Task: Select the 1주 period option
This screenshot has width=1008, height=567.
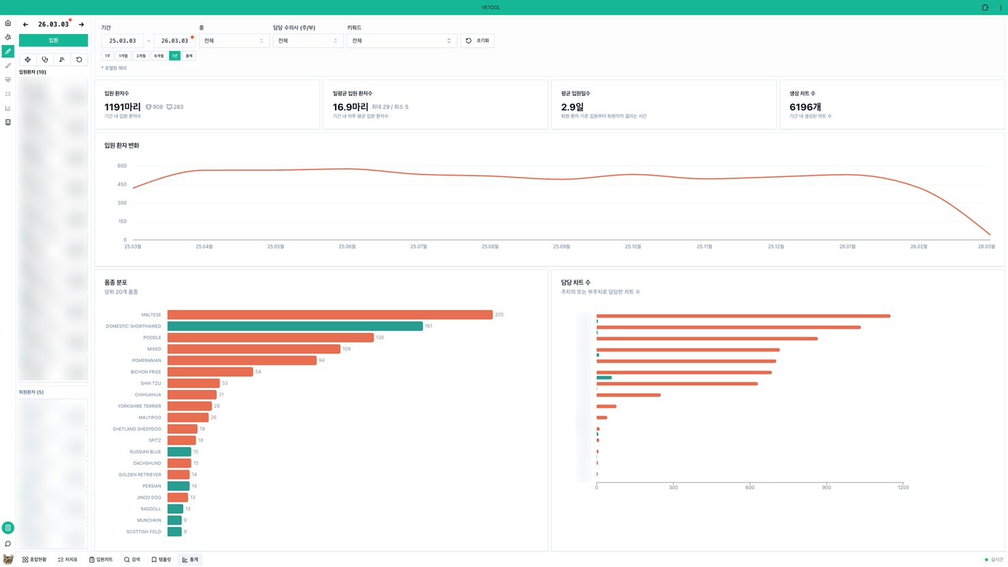Action: click(108, 56)
